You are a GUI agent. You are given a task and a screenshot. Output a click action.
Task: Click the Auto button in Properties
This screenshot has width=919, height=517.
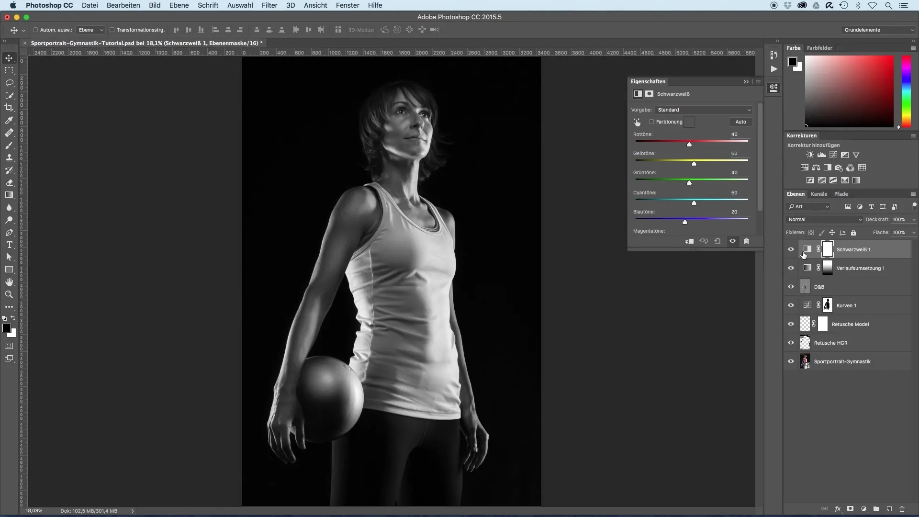coord(740,122)
